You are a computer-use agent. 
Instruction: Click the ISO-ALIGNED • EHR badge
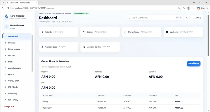coord(81,14)
